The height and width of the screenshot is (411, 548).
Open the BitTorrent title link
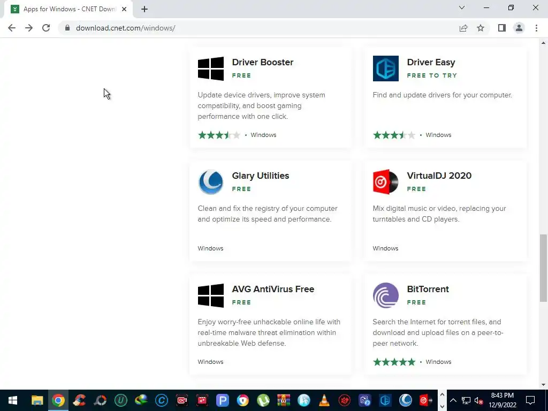428,289
